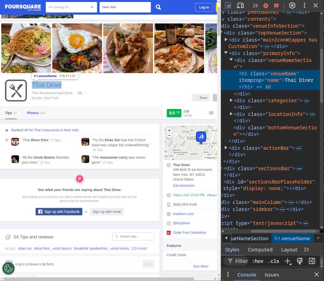This screenshot has height=281, width=324.
Task: Open the DevTools three-dot customize menu
Action: [304, 6]
